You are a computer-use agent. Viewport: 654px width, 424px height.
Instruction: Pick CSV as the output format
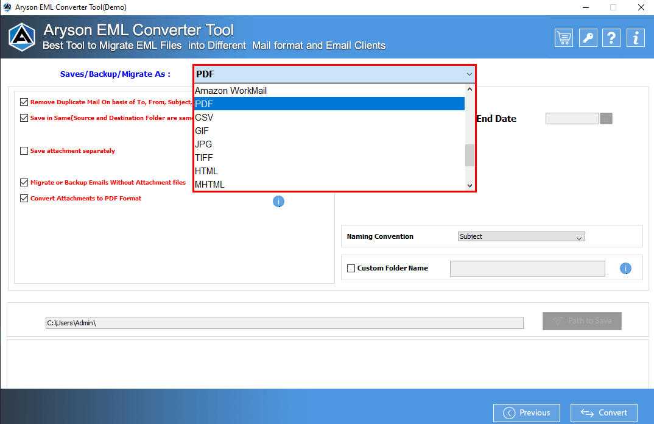pos(329,117)
